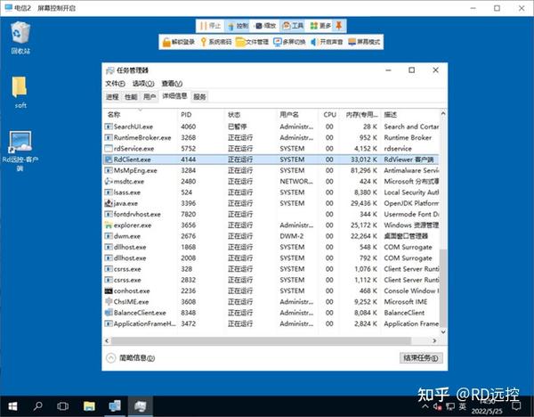This screenshot has height=417, width=534.
Task: Select dllhost.exe with PID 1868
Action: point(130,247)
